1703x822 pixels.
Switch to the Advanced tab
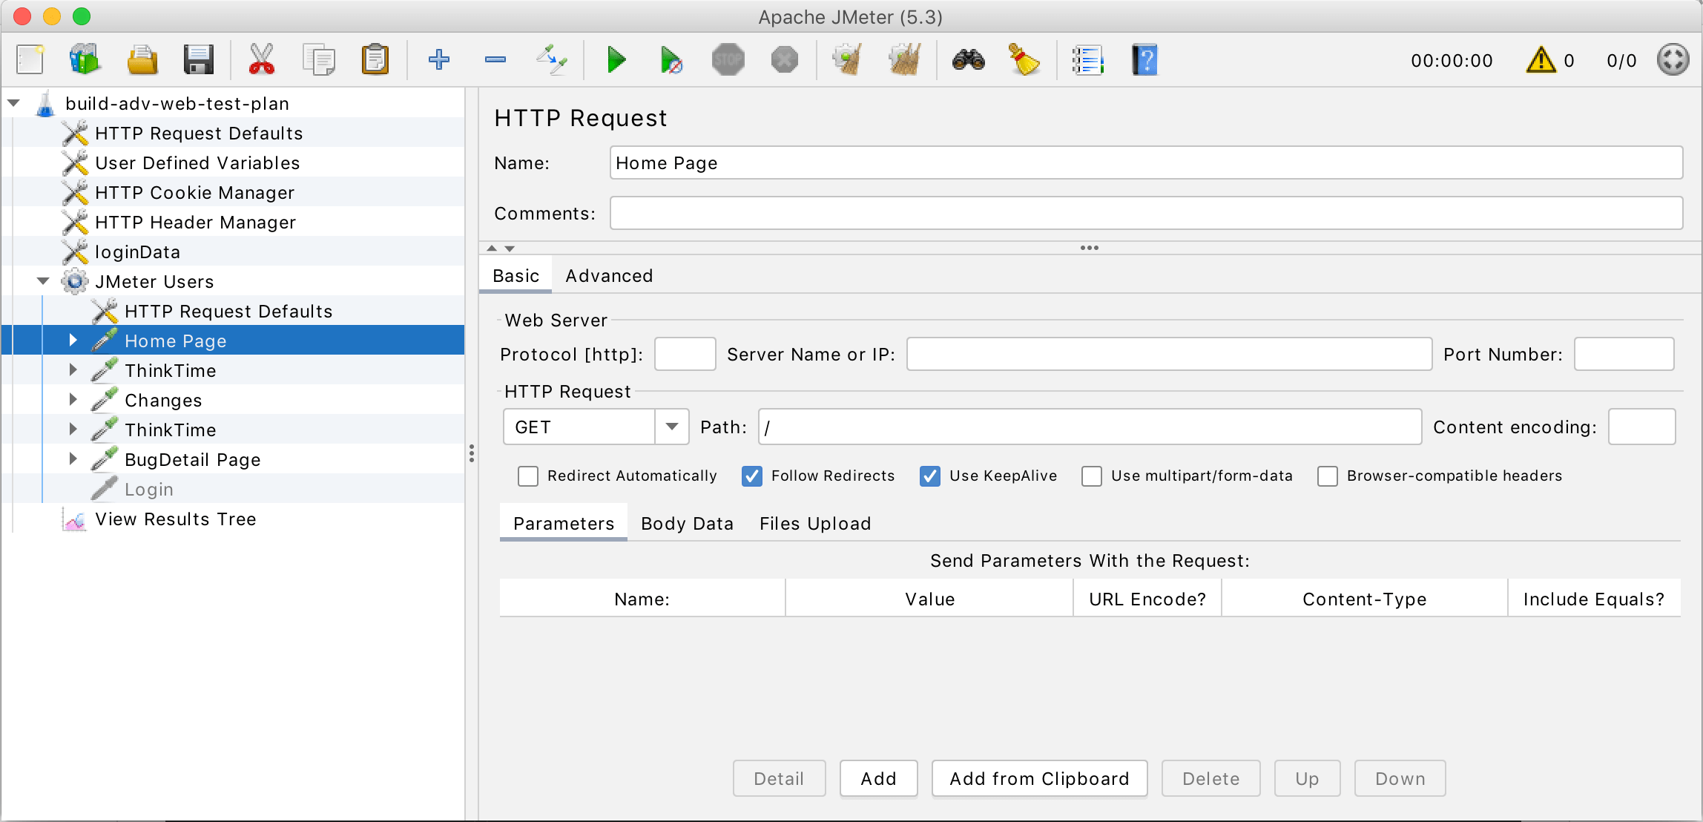coord(607,274)
